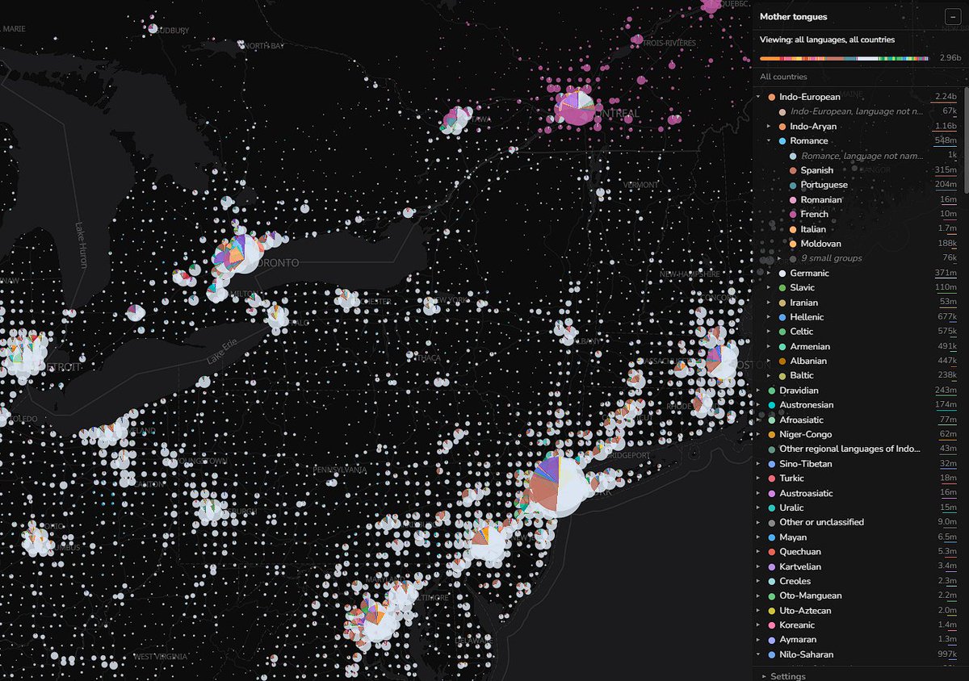Click the Italian color dot

[x=793, y=229]
